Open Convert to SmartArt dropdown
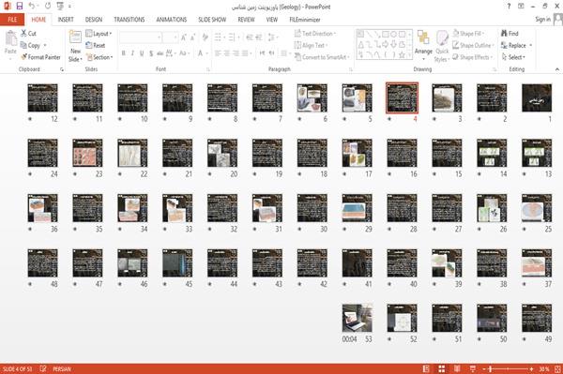This screenshot has width=563, height=374. click(322, 57)
